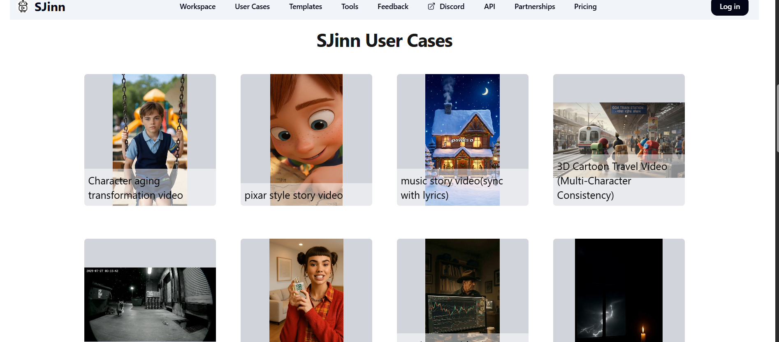Open the Workspace menu item
This screenshot has height=342, width=779.
point(197,7)
